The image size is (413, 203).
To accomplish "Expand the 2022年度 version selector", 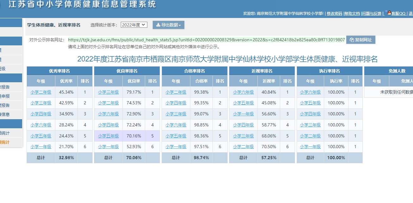I will click(134, 25).
